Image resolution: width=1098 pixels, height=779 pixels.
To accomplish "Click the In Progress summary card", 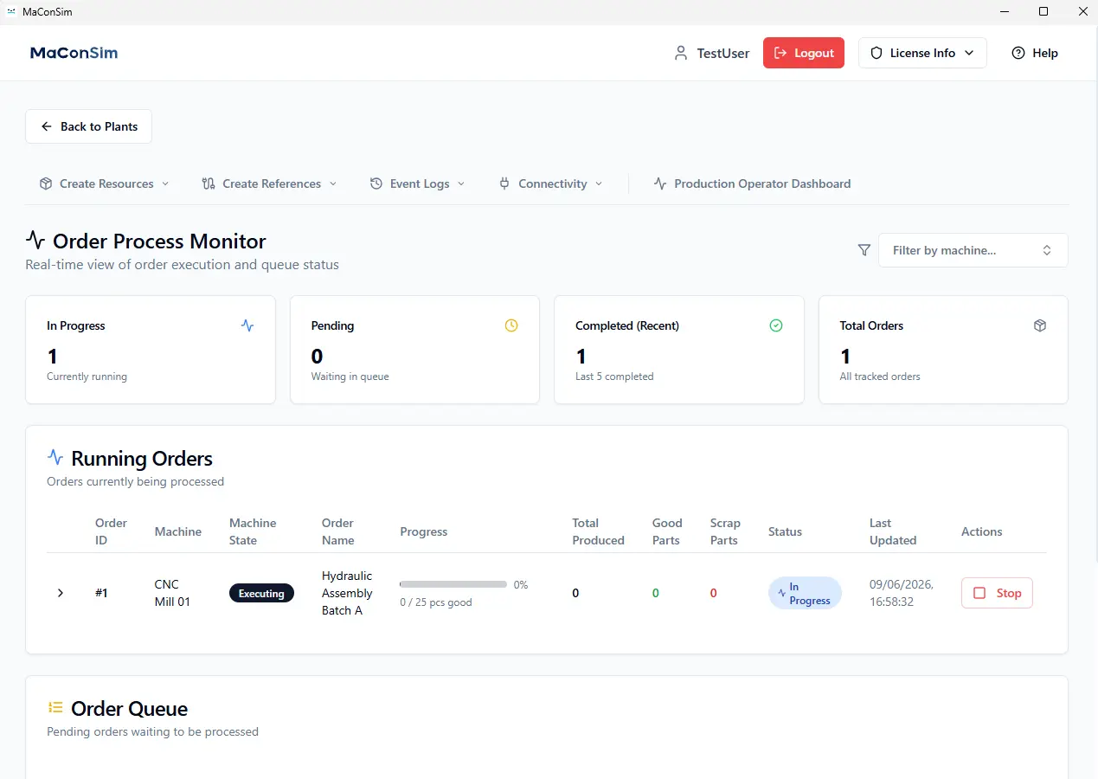I will [x=151, y=350].
